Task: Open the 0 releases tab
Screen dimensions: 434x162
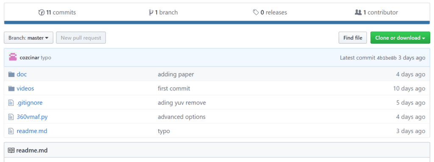Action: (x=270, y=12)
